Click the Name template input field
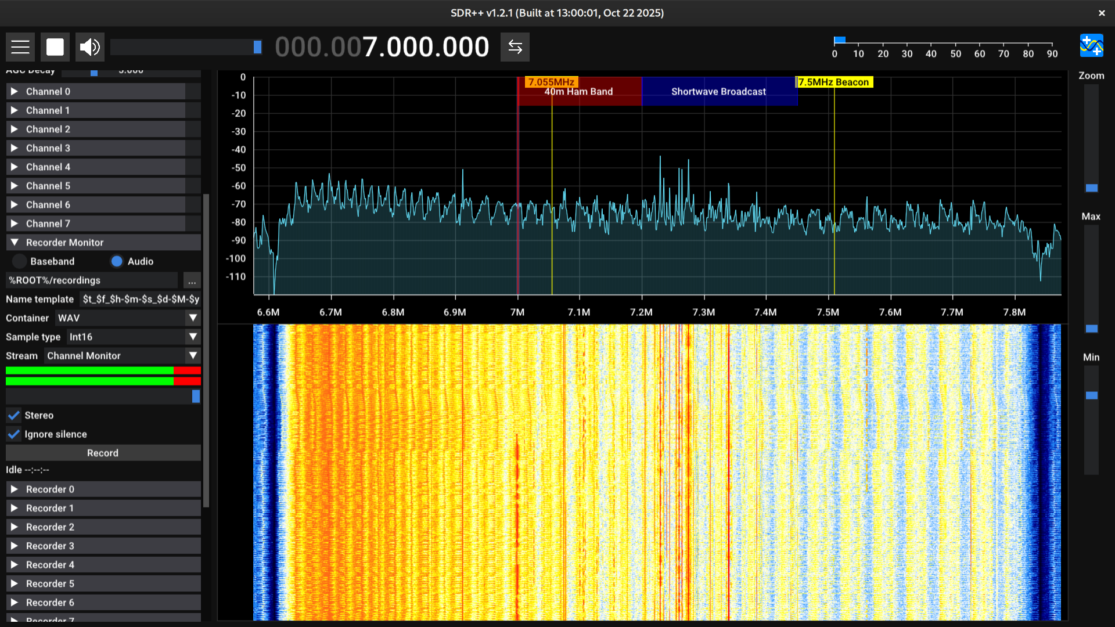Screen dimensions: 1115x627 point(140,300)
